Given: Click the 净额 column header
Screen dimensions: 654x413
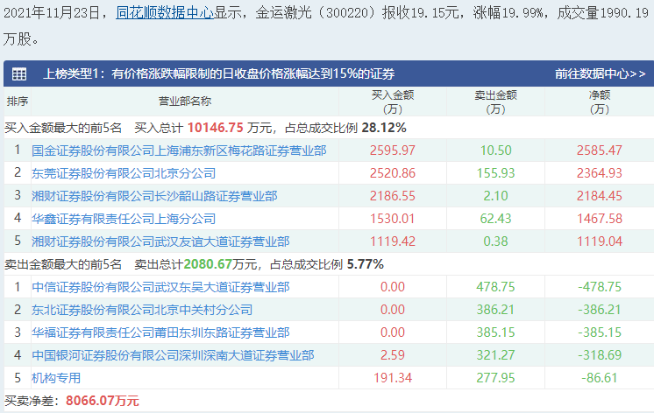Looking at the screenshot, I should 600,101.
